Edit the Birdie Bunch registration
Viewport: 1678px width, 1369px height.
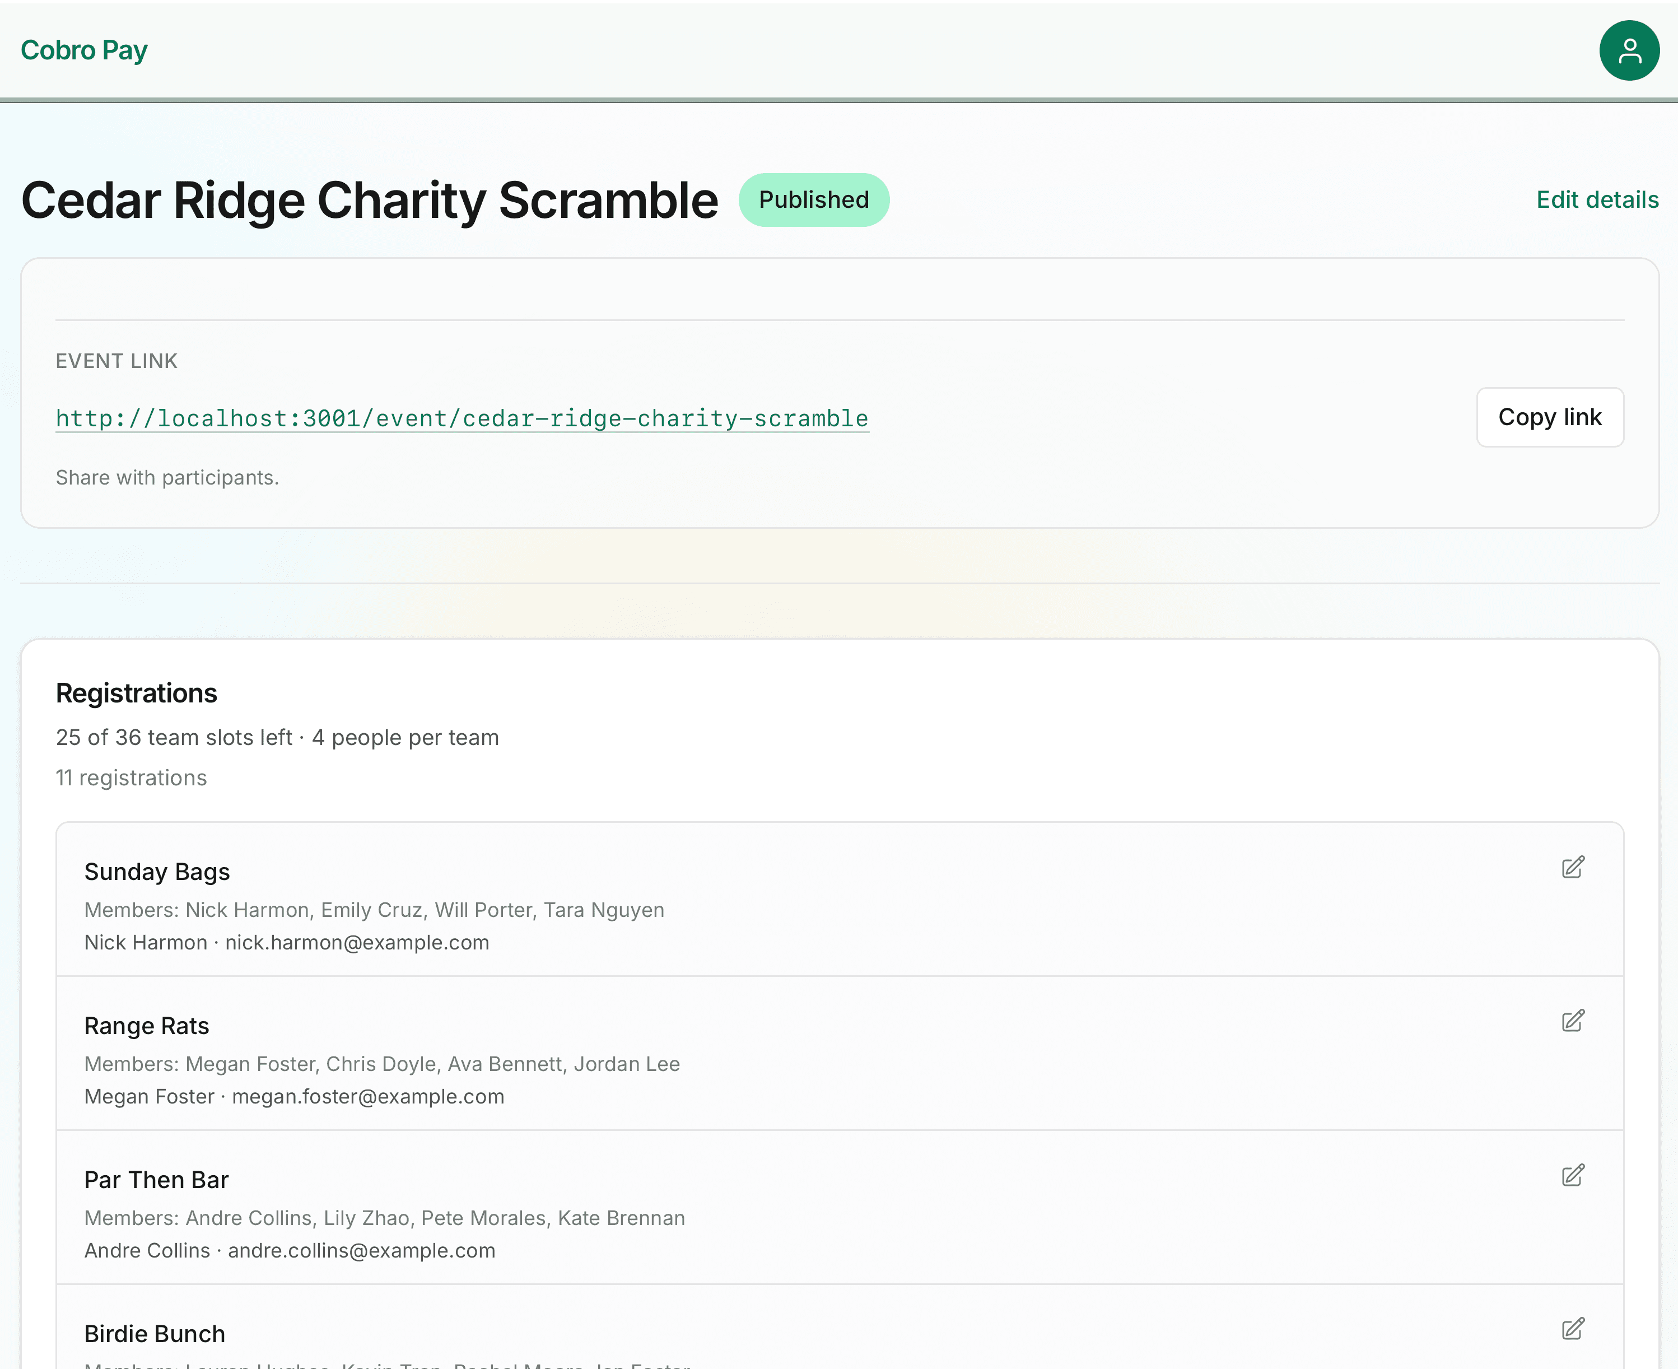(1572, 1330)
